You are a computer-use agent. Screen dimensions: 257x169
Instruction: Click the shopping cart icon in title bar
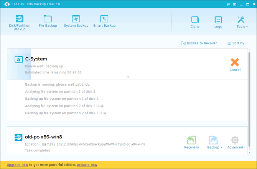228,4
